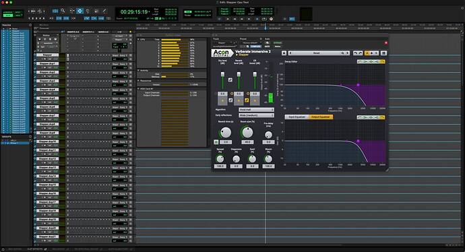465x252 pixels.
Task: Click the I/O column header
Action: pos(119,32)
